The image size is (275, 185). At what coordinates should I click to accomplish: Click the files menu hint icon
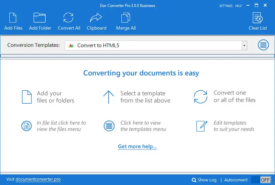click(27, 126)
